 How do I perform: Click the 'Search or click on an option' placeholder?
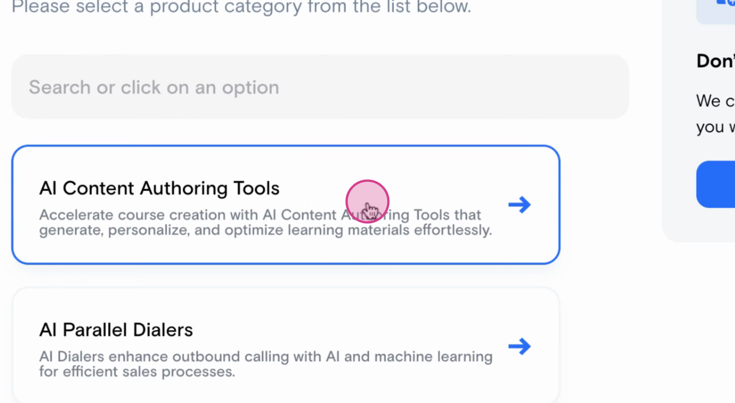[154, 87]
